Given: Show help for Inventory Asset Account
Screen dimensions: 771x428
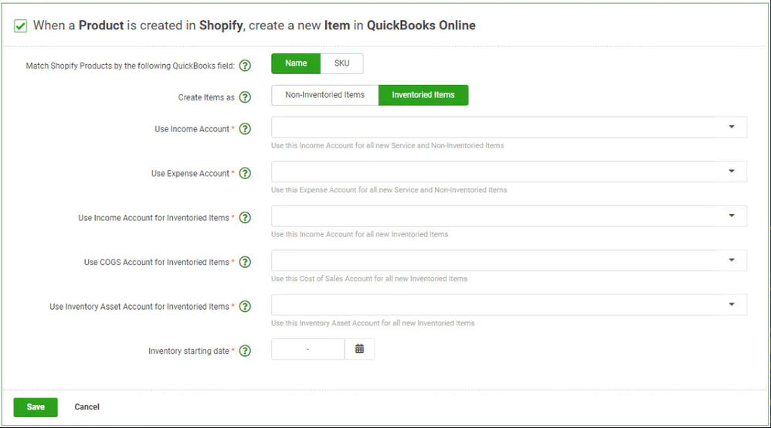Looking at the screenshot, I should coord(245,307).
